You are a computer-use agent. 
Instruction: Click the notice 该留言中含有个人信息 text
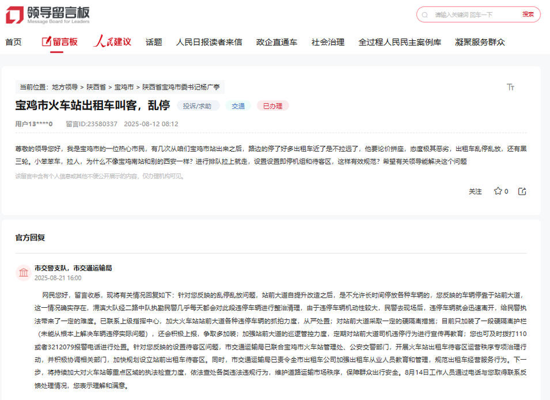tap(100, 176)
